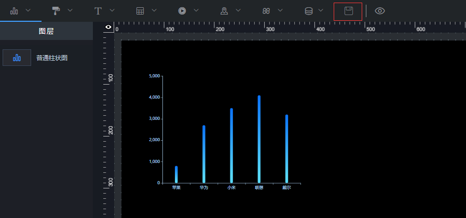Screen dimensions: 466x218
Task: Select the 普通柱状图 layer name
Action: [x=52, y=58]
